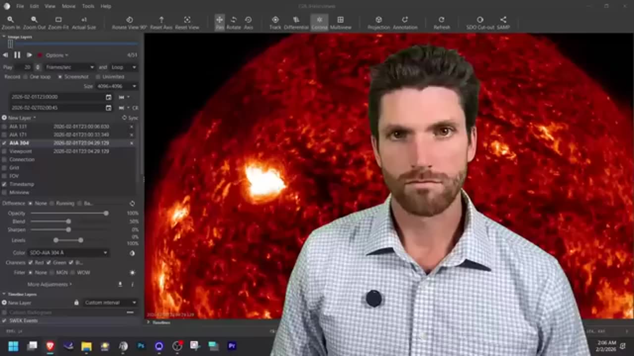Click download icon next to More Adjustments
This screenshot has height=356, width=634.
(120, 284)
